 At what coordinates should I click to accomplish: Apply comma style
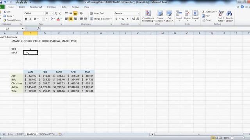[x=127, y=19]
